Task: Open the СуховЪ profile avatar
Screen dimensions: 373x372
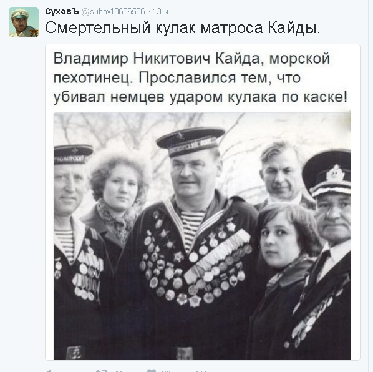Action: tap(24, 22)
